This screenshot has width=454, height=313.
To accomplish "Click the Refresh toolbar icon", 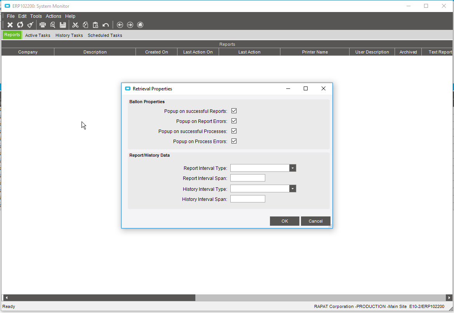I will pos(20,25).
